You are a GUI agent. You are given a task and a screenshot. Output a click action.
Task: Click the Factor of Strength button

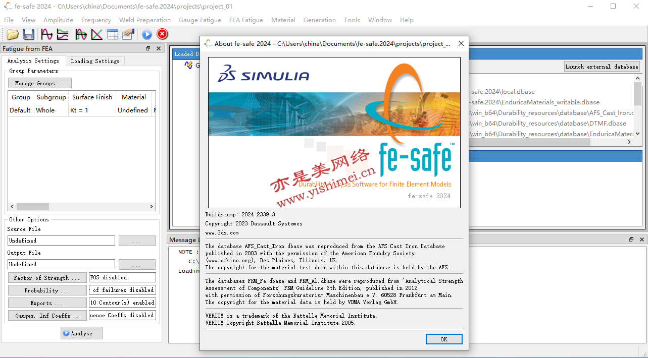(47, 278)
